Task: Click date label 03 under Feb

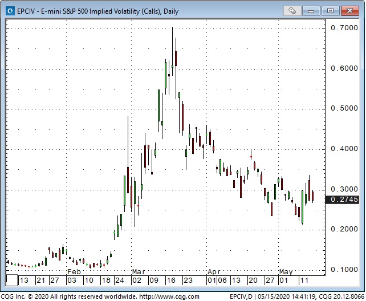Action: 71,280
